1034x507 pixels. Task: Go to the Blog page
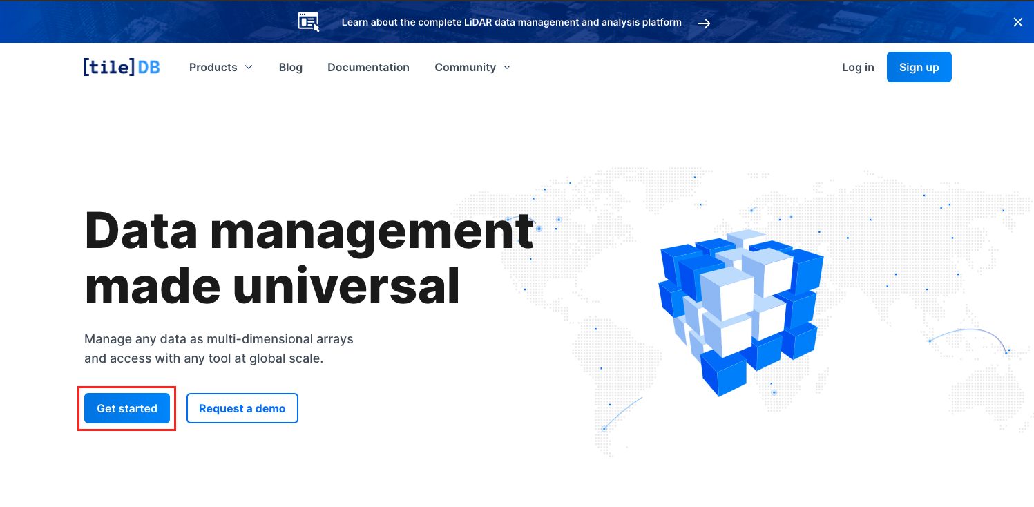291,67
